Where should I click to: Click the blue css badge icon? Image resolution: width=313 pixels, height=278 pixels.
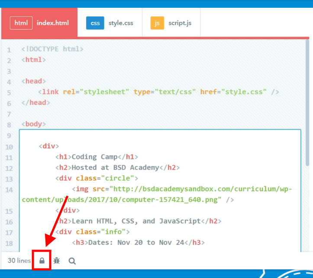point(95,23)
